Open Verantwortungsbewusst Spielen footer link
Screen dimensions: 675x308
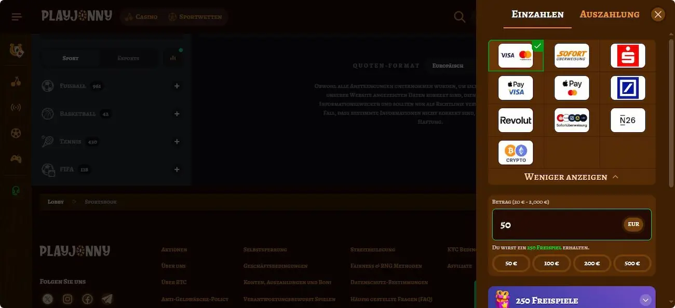click(x=289, y=299)
